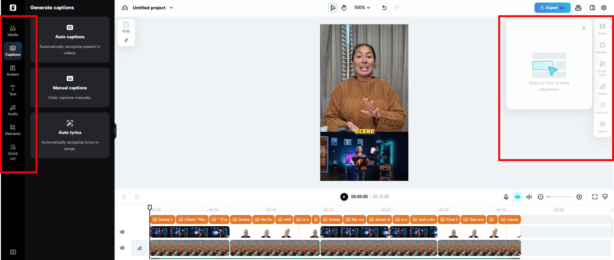
Task: Click the TikTok platform icon
Action: [126, 40]
